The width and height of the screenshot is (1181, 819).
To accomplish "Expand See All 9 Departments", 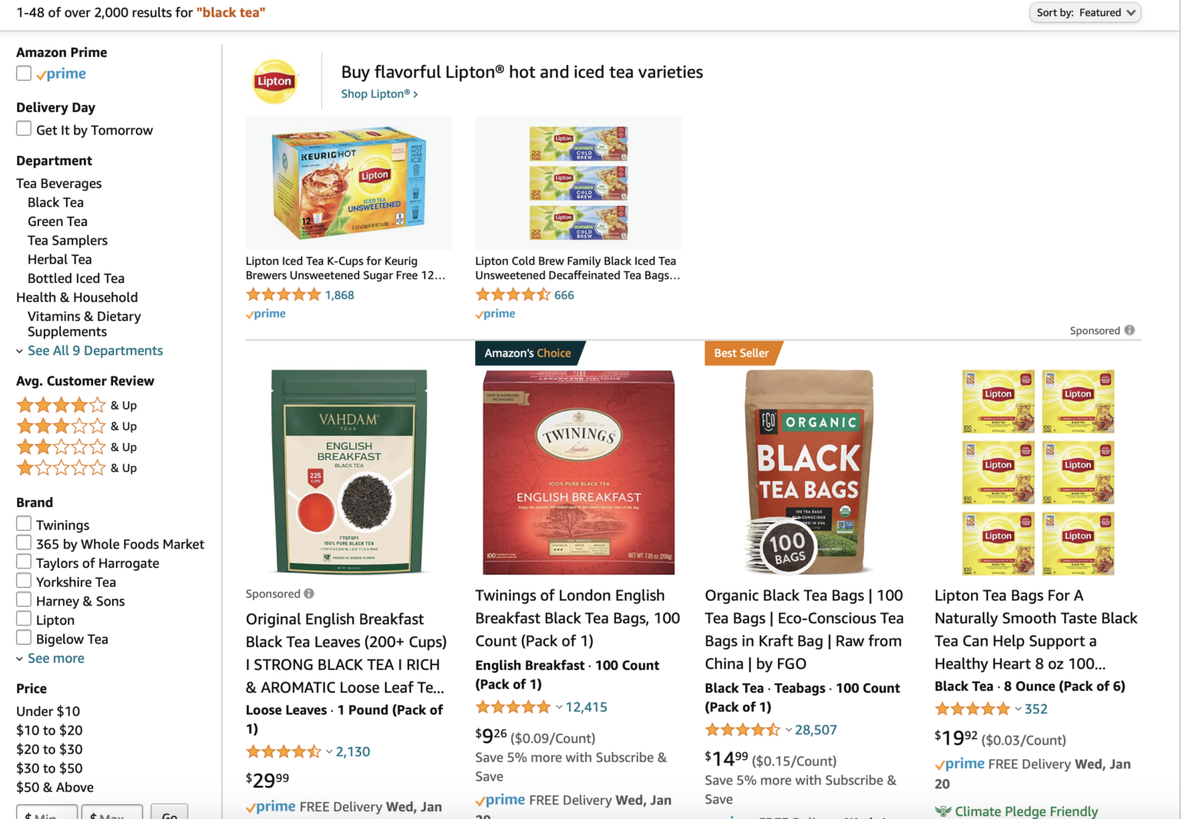I will [x=95, y=350].
